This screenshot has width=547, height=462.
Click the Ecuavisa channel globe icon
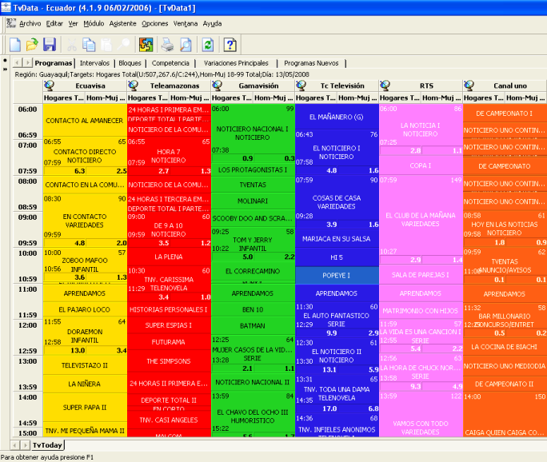(50, 86)
